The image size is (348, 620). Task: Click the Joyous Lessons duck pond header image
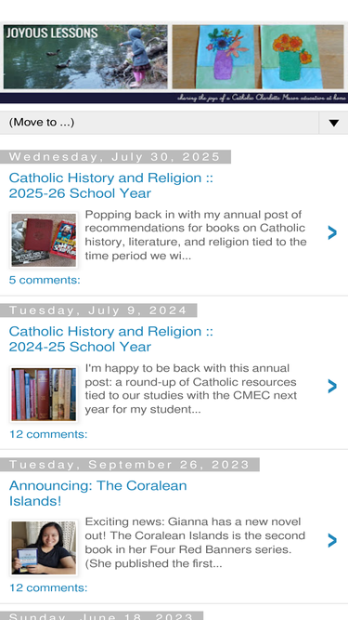[x=85, y=57]
